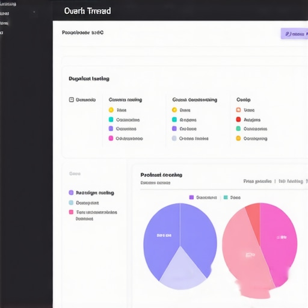308x308 pixels.
Task: Choose the green square in the last column
Action: point(238,129)
